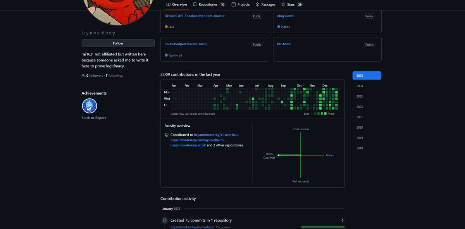Select the 2021 contributions year
465x229 pixels.
(360, 117)
